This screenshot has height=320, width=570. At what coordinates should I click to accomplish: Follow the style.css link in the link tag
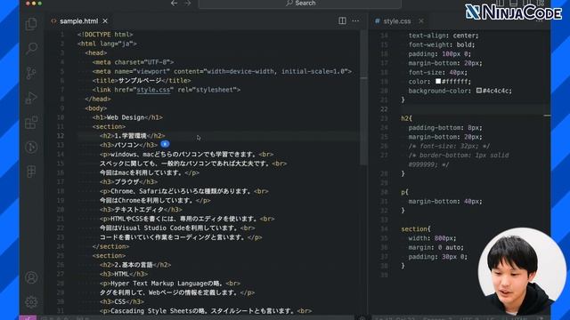coord(153,90)
